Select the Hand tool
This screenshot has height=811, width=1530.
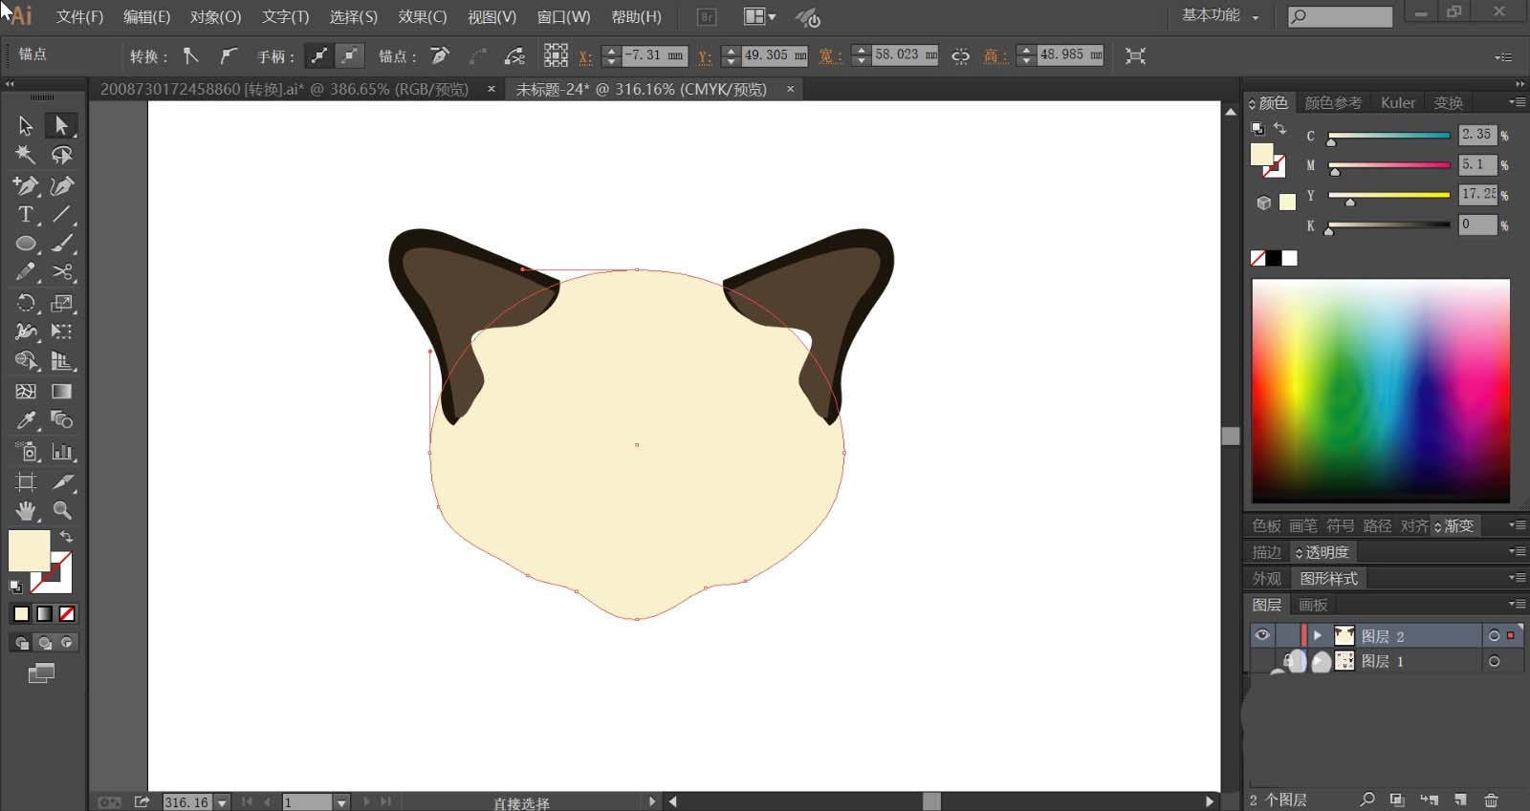pos(26,511)
